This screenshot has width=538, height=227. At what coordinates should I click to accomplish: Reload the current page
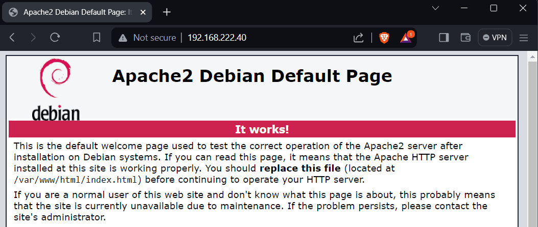[55, 37]
